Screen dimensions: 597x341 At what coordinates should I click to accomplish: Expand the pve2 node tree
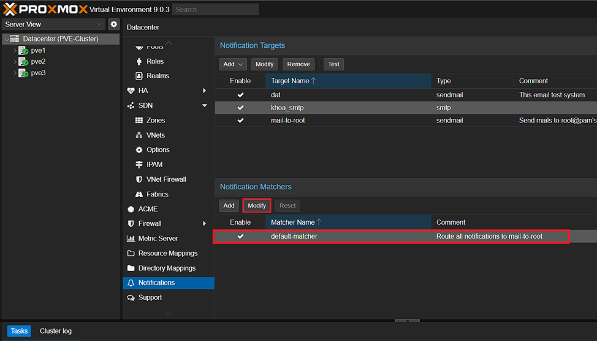point(15,62)
